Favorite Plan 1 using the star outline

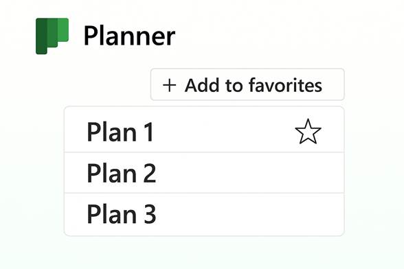pos(308,132)
